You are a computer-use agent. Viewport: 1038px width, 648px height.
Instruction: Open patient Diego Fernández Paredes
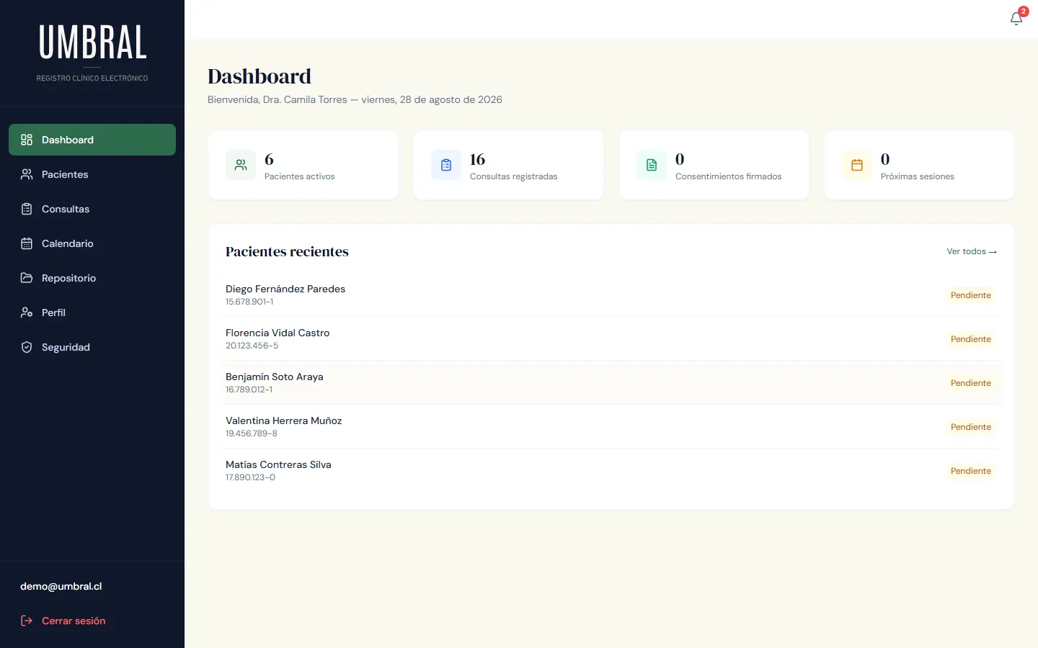coord(611,295)
